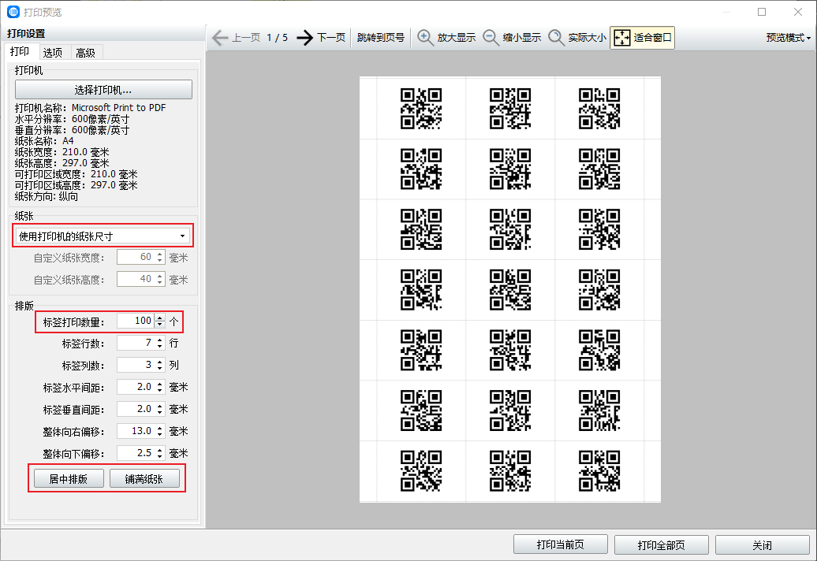Click the fit-to-window icon

click(622, 38)
